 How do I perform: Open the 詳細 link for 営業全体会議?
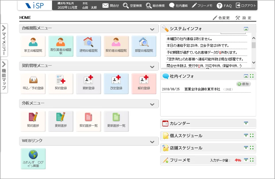pos(228,89)
